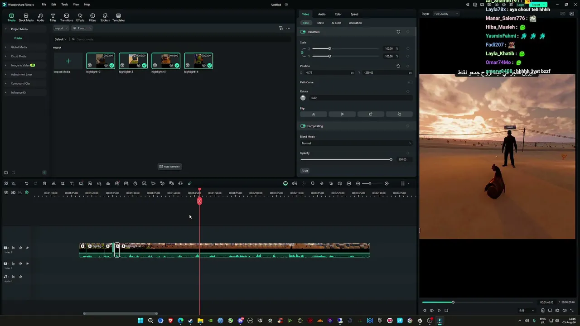Hide the Video 2 track with eye icon
The image size is (580, 326).
pyautogui.click(x=27, y=248)
